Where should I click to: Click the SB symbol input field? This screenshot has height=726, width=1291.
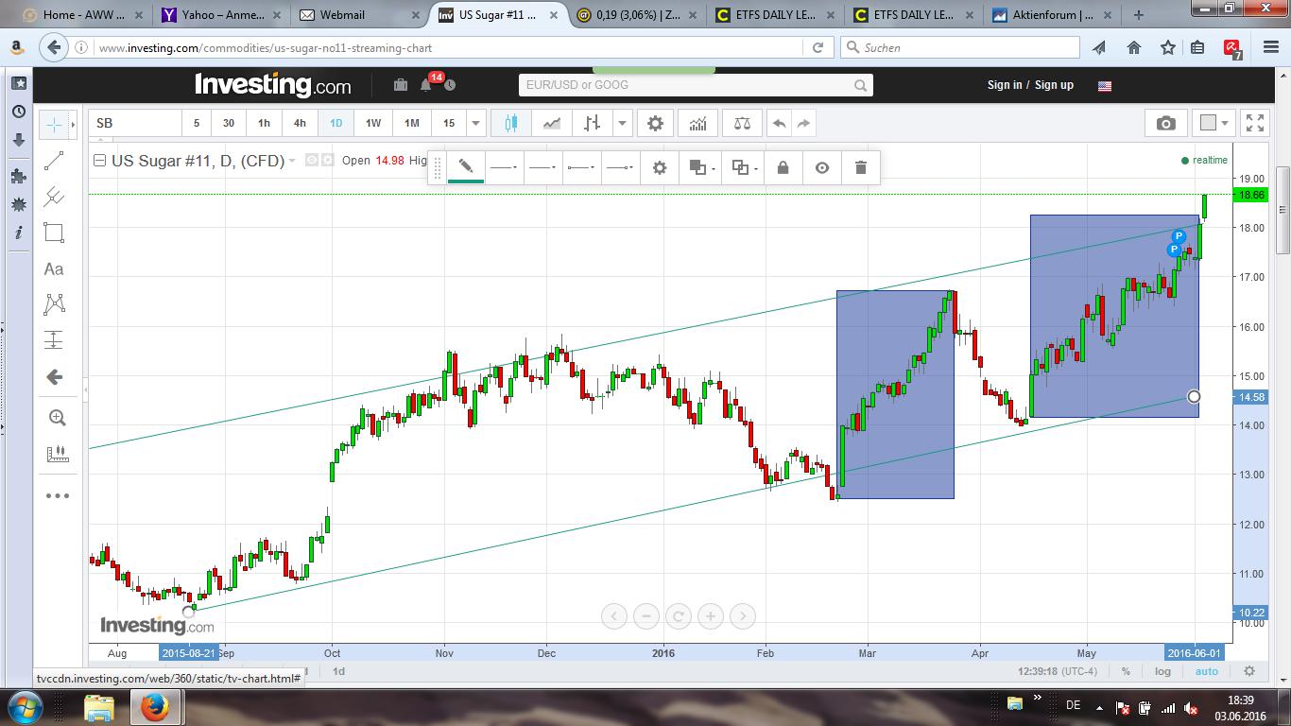click(x=135, y=123)
